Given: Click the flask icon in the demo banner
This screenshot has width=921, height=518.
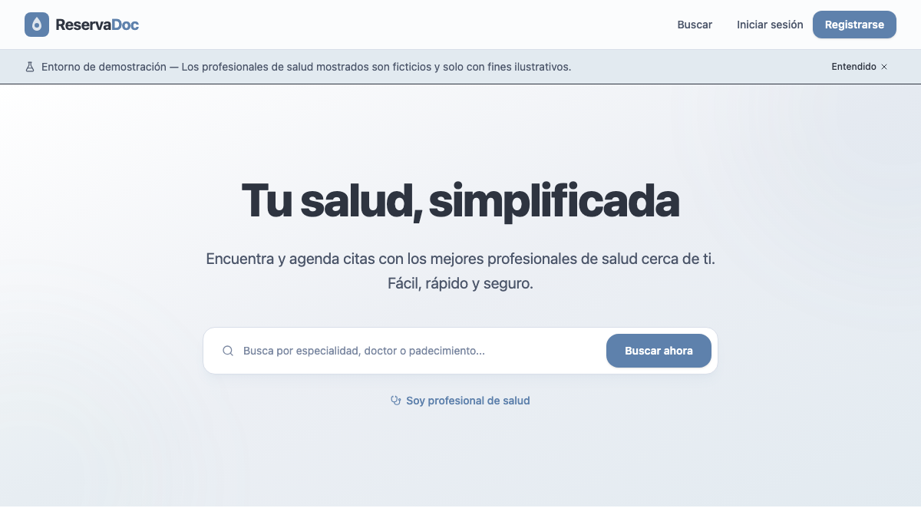Looking at the screenshot, I should click(29, 67).
